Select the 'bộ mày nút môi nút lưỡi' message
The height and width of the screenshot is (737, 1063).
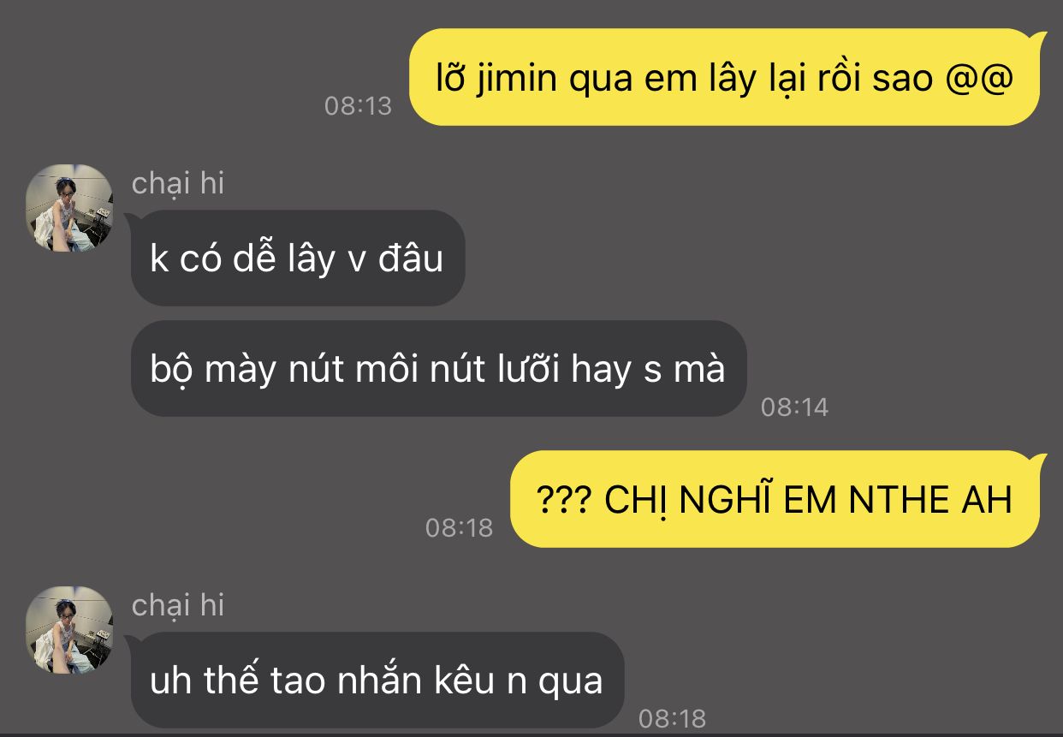(x=437, y=369)
